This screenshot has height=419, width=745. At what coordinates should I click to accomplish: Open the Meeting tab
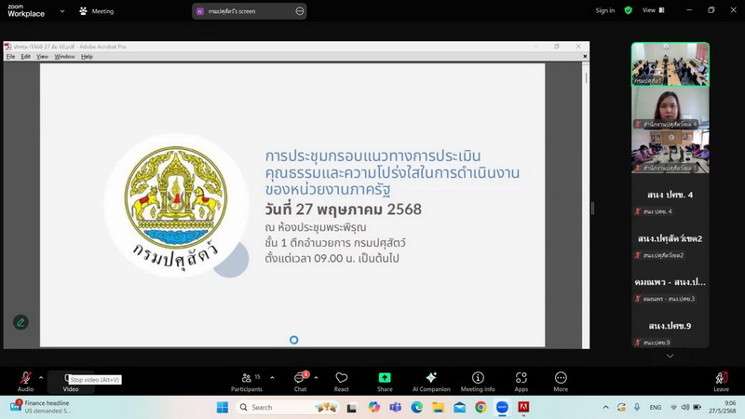tap(97, 11)
